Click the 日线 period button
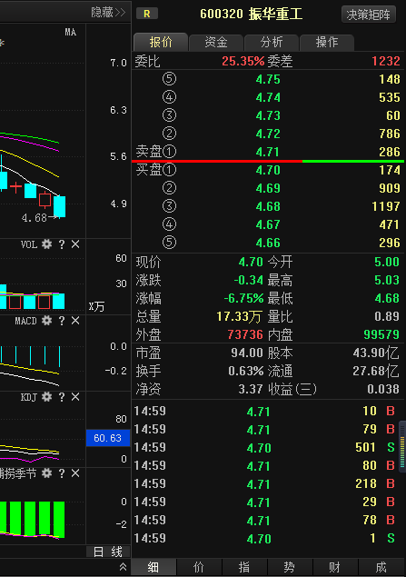Screen dimensions: 406x577 coord(108,552)
